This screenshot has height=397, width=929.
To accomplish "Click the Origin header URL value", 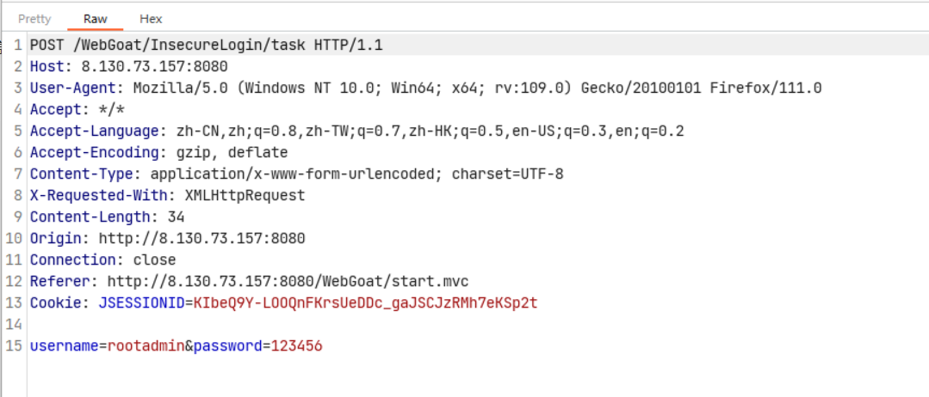I will 201,238.
